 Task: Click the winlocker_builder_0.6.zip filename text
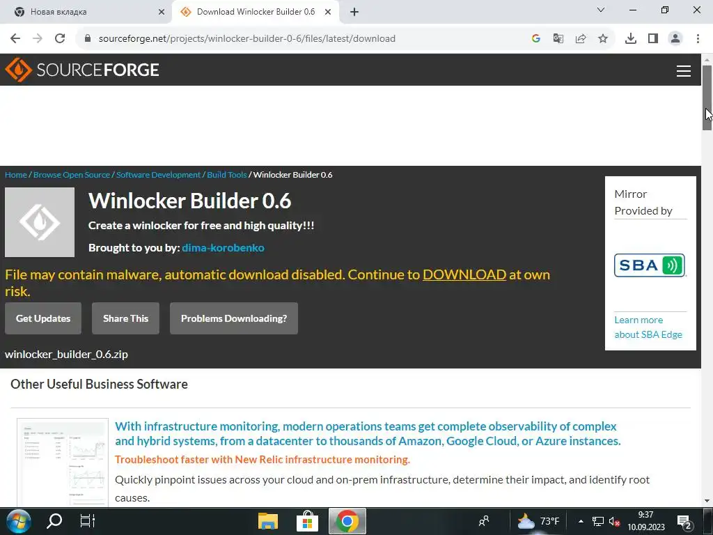point(66,355)
